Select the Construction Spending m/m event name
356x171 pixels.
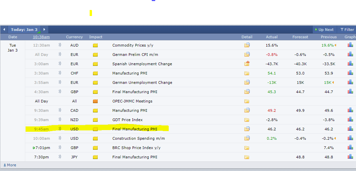138,138
